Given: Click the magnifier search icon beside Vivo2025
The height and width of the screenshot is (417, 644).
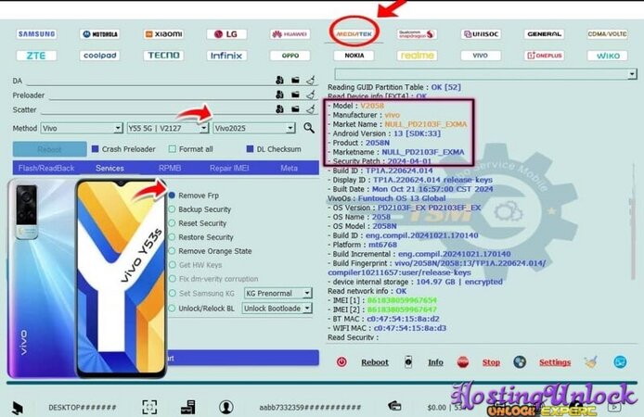Looking at the screenshot, I should 309,128.
